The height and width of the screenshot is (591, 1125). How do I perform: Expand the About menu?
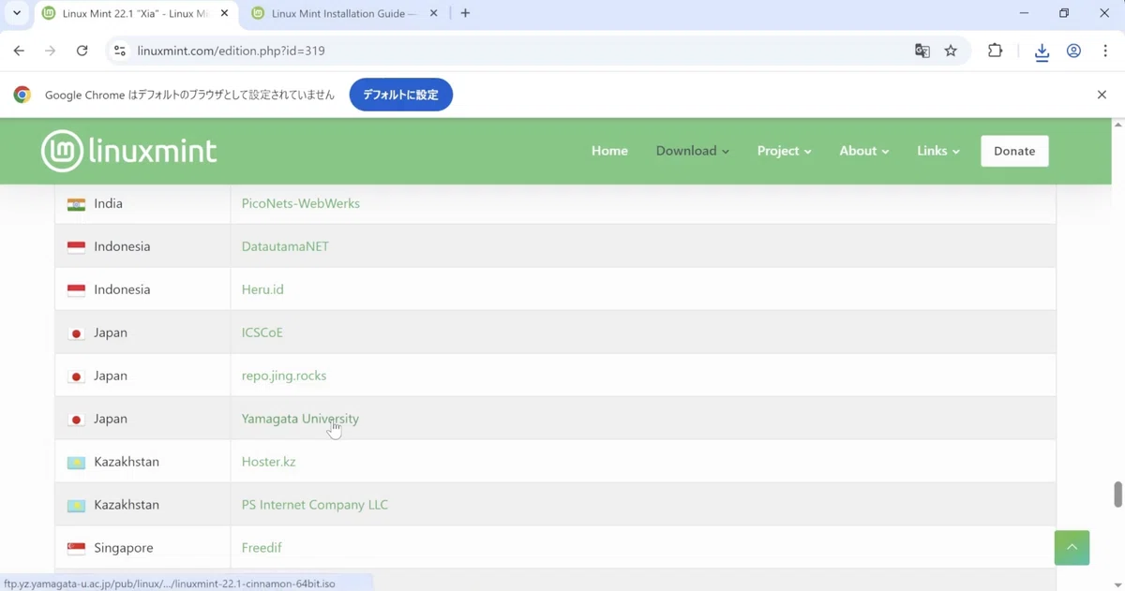point(863,151)
